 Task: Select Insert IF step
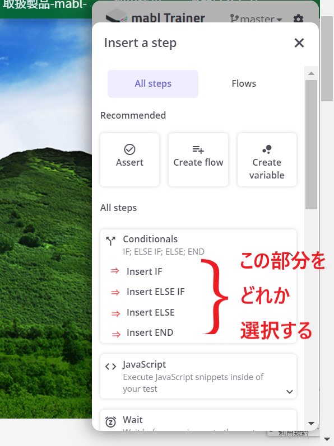coord(145,271)
